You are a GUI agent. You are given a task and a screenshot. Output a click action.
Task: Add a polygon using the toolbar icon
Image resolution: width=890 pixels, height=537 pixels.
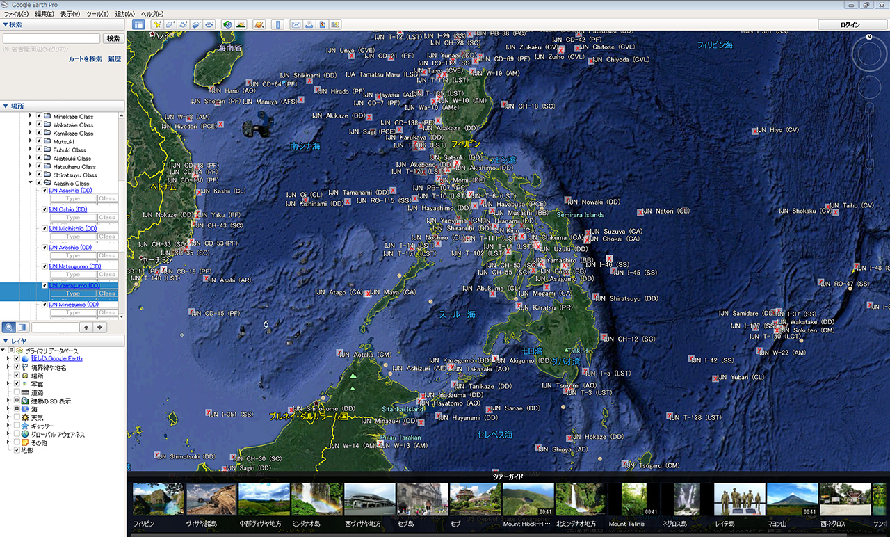pyautogui.click(x=170, y=24)
